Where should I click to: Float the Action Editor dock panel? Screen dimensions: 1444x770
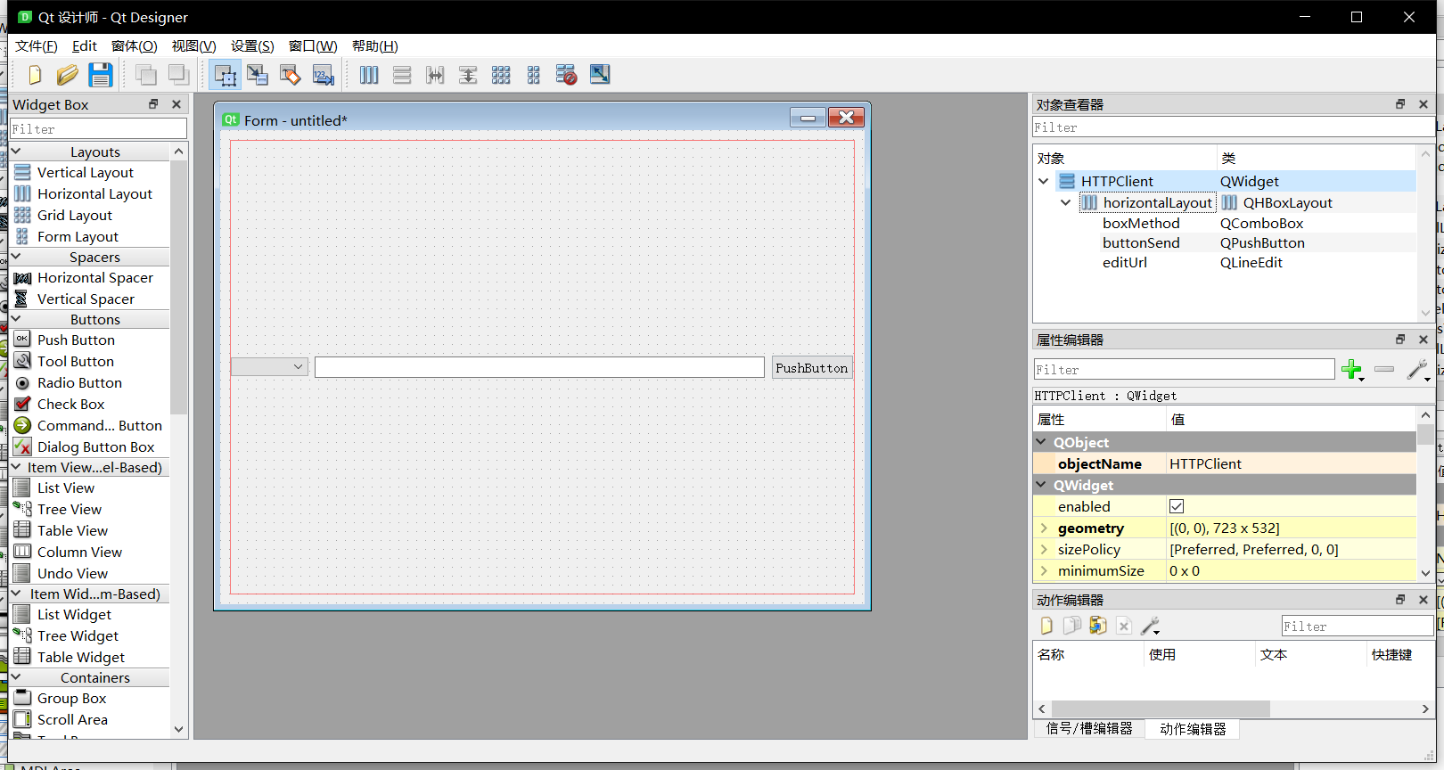[1400, 600]
